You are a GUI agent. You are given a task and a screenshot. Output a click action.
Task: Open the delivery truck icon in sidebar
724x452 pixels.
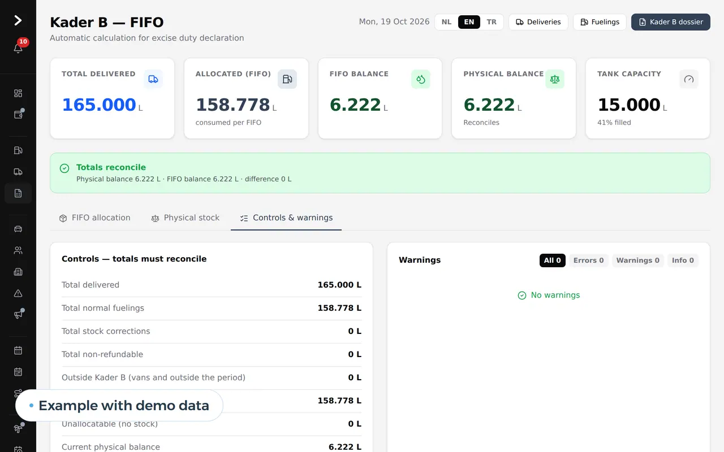point(18,172)
